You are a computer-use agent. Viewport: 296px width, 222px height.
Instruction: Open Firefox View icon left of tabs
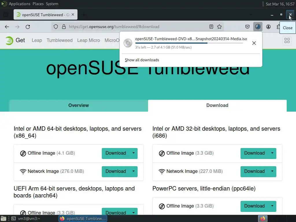point(6,14)
